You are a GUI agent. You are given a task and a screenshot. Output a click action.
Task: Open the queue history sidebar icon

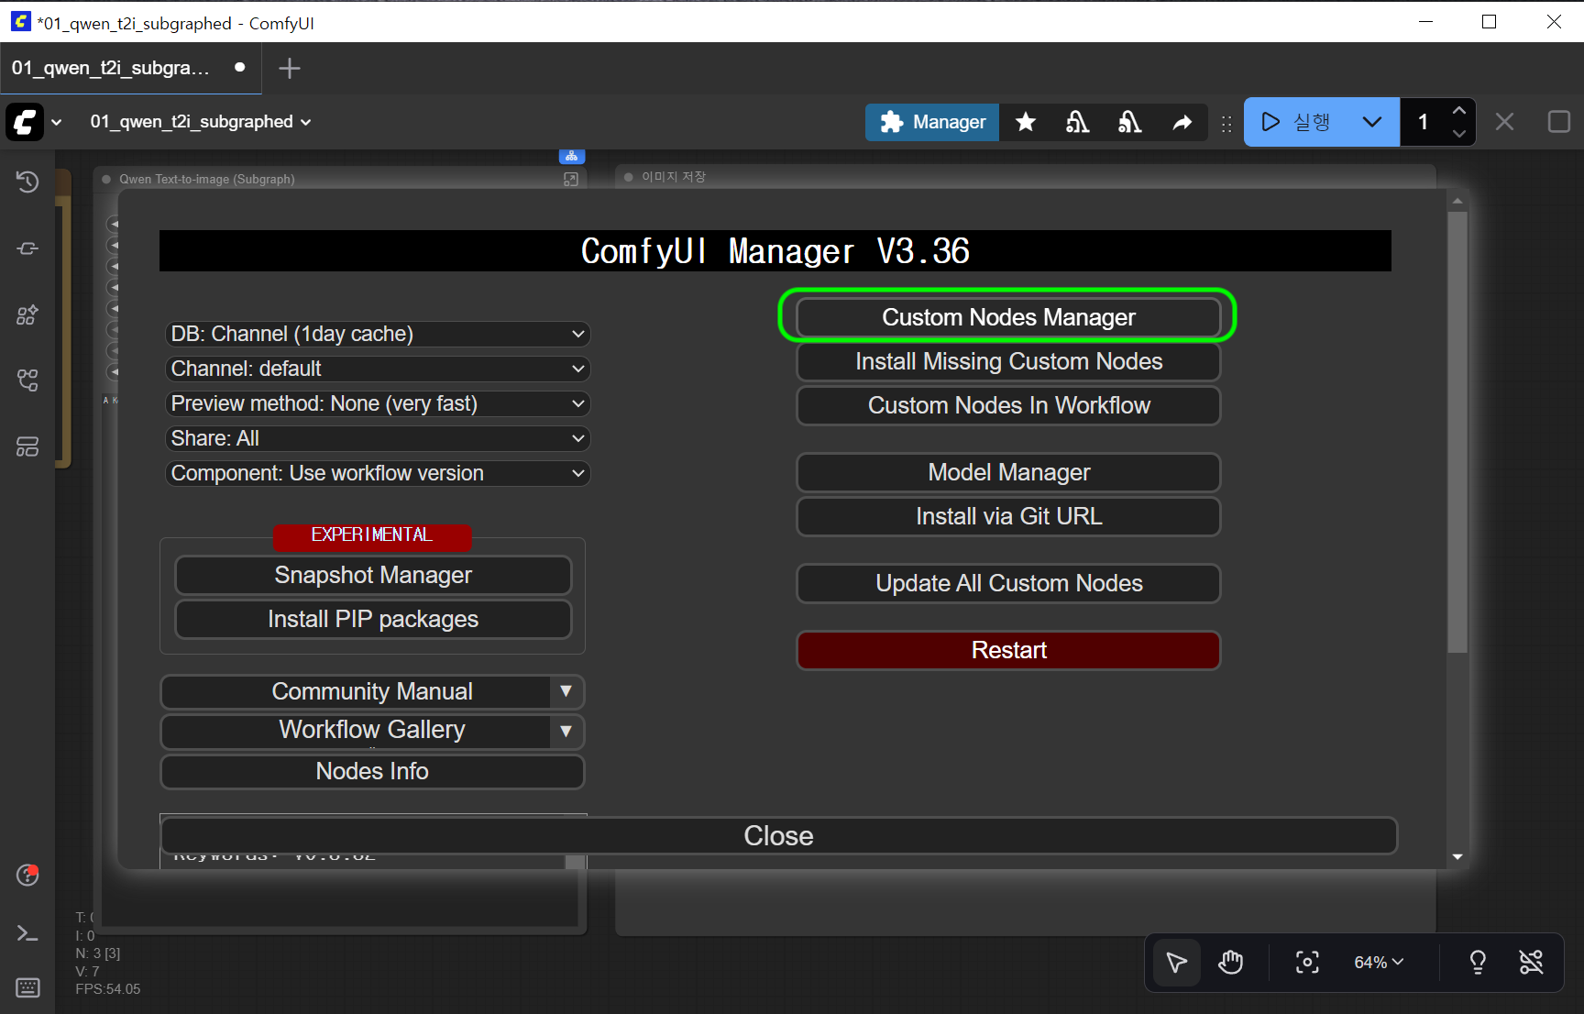click(x=27, y=182)
